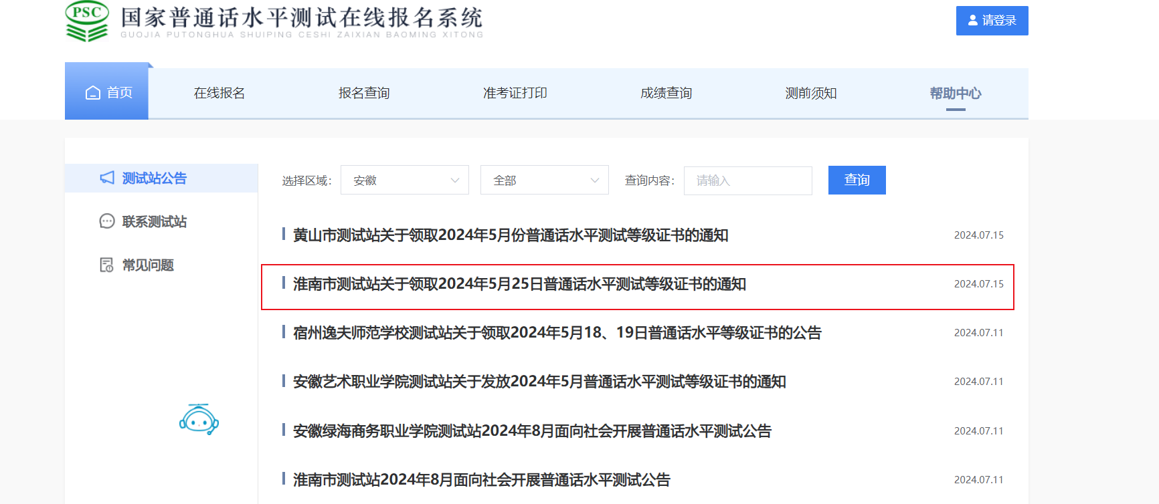Viewport: 1159px width, 504px height.
Task: Click the megaphone icon beside 测试站公告
Action: coord(107,178)
